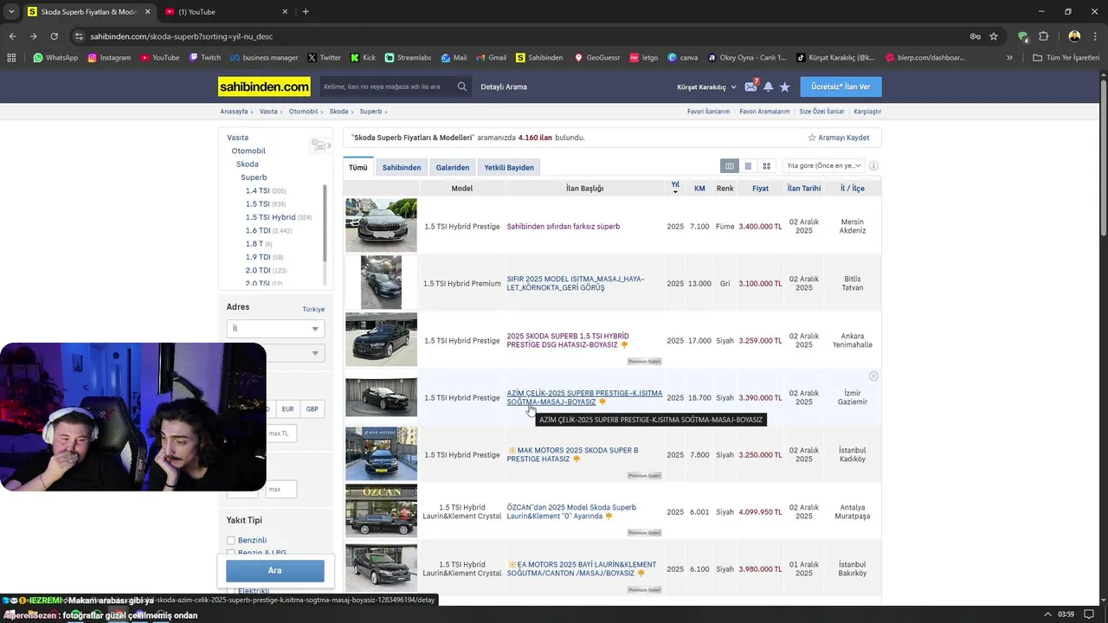Check the Benzin & LPG checkbox
The image size is (1108, 623).
(x=231, y=552)
